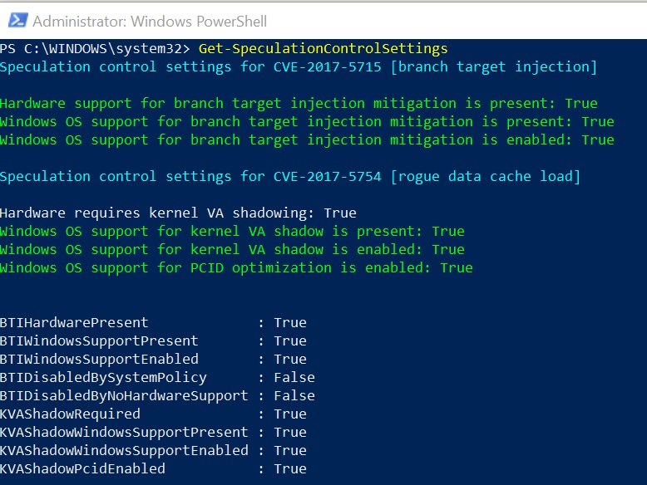Click the KVAShadowPcidEnabled property name

pyautogui.click(x=82, y=468)
